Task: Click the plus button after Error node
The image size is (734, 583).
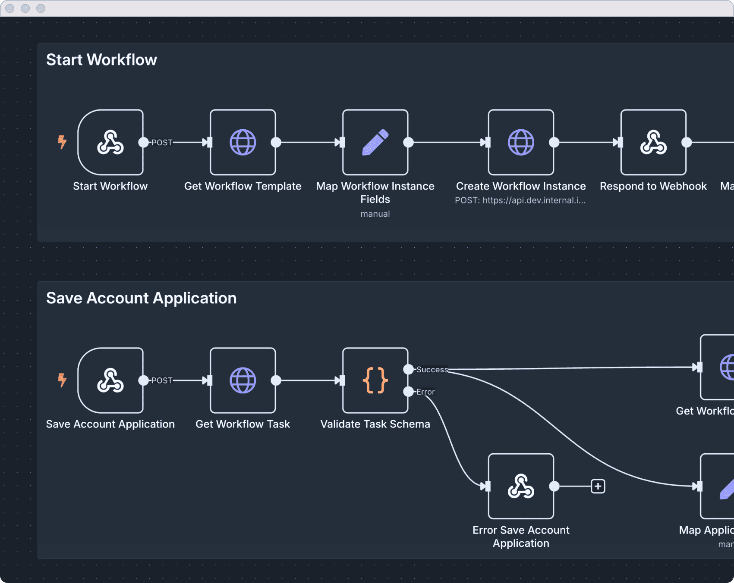Action: click(x=598, y=486)
